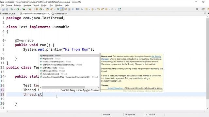Open the Source menu
Viewport: 209px width, 117px height.
tap(9, 5)
